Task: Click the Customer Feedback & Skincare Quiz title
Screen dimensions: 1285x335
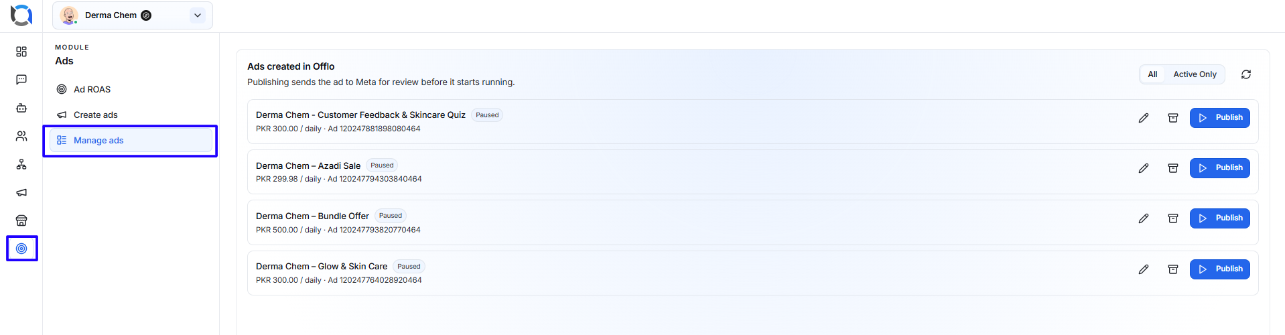Action: [360, 115]
